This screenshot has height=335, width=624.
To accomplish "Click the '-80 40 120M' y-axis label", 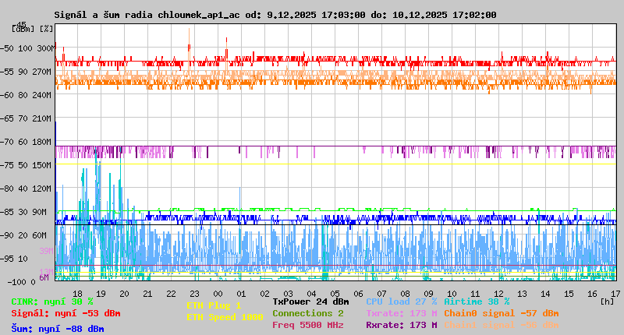I will pyautogui.click(x=26, y=189).
